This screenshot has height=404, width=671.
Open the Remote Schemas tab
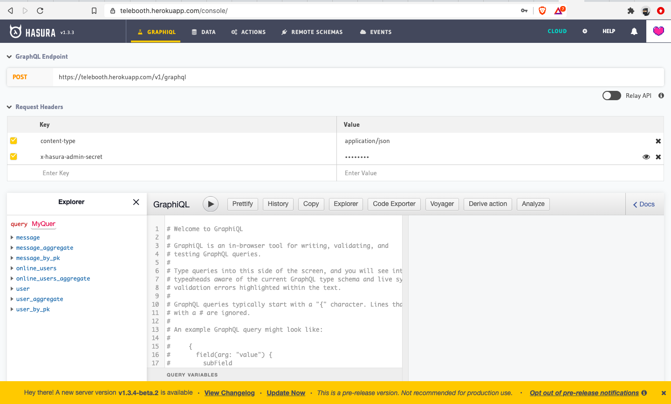(312, 32)
